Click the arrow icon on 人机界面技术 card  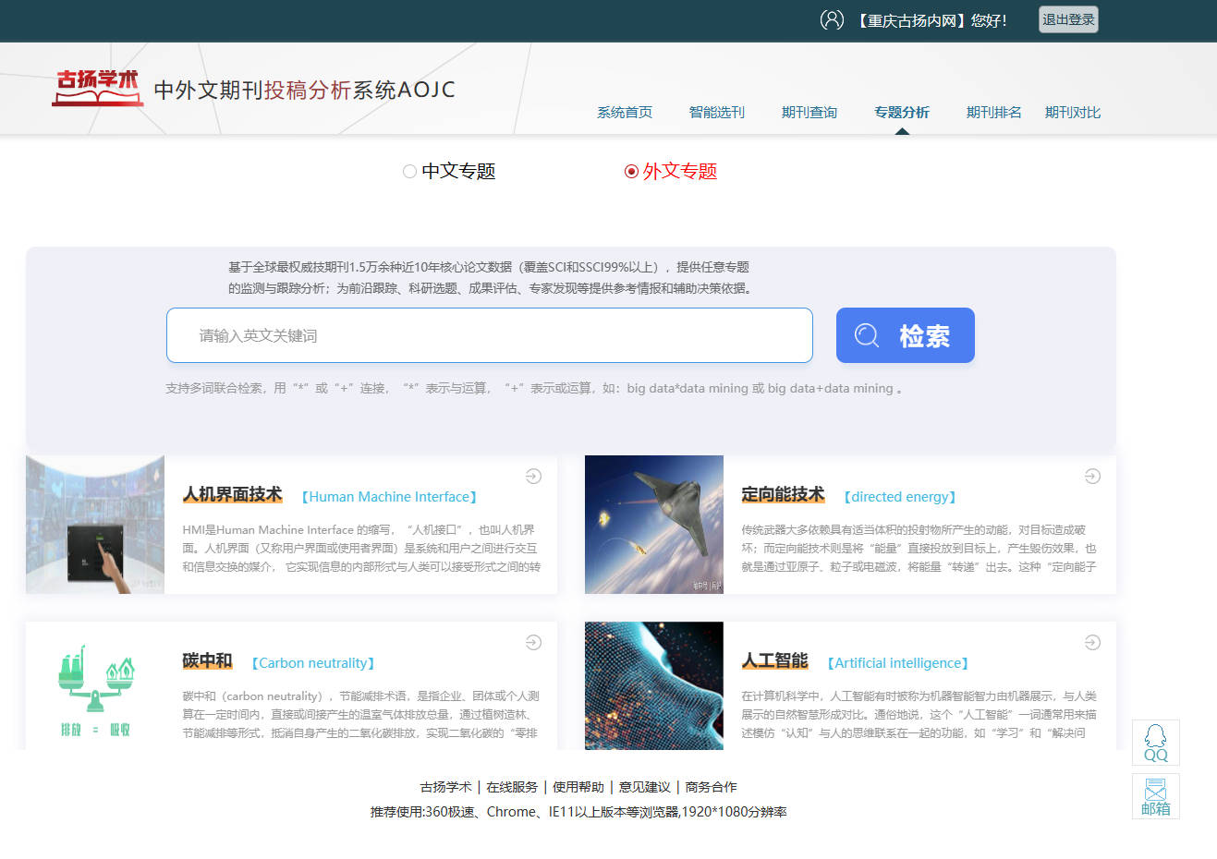coord(533,477)
